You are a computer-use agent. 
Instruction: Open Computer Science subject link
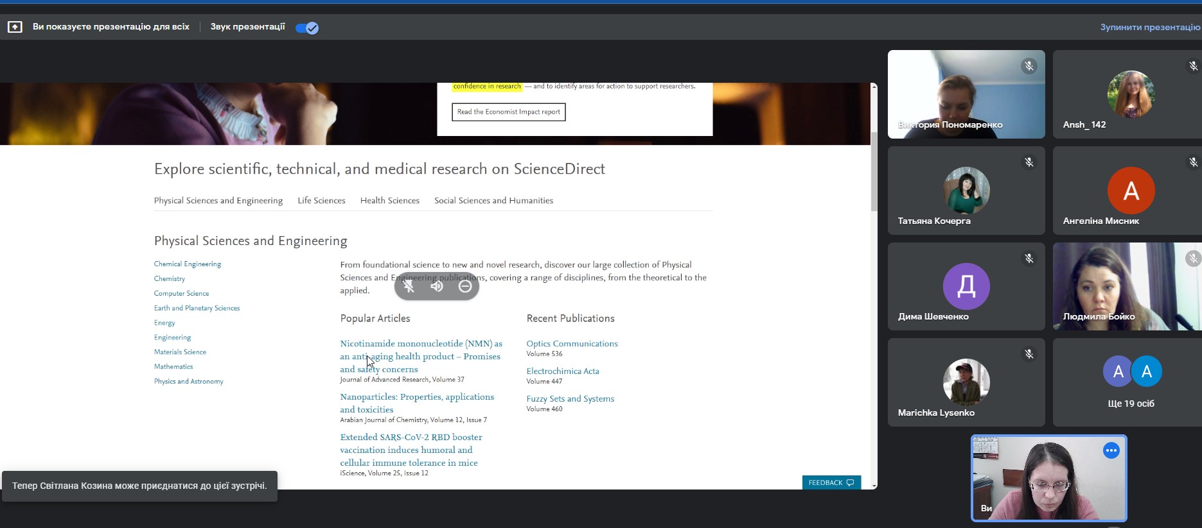point(181,293)
